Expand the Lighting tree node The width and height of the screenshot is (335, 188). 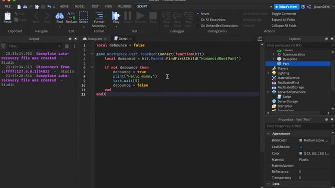(268, 73)
